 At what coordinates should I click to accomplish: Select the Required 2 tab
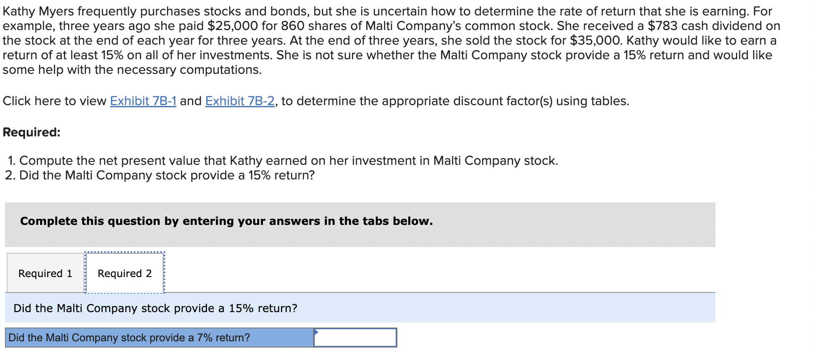click(x=124, y=273)
